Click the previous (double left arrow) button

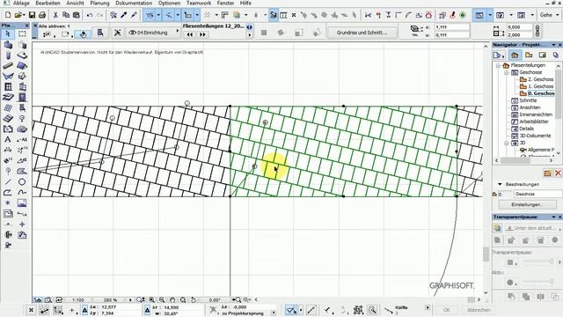click(x=190, y=34)
